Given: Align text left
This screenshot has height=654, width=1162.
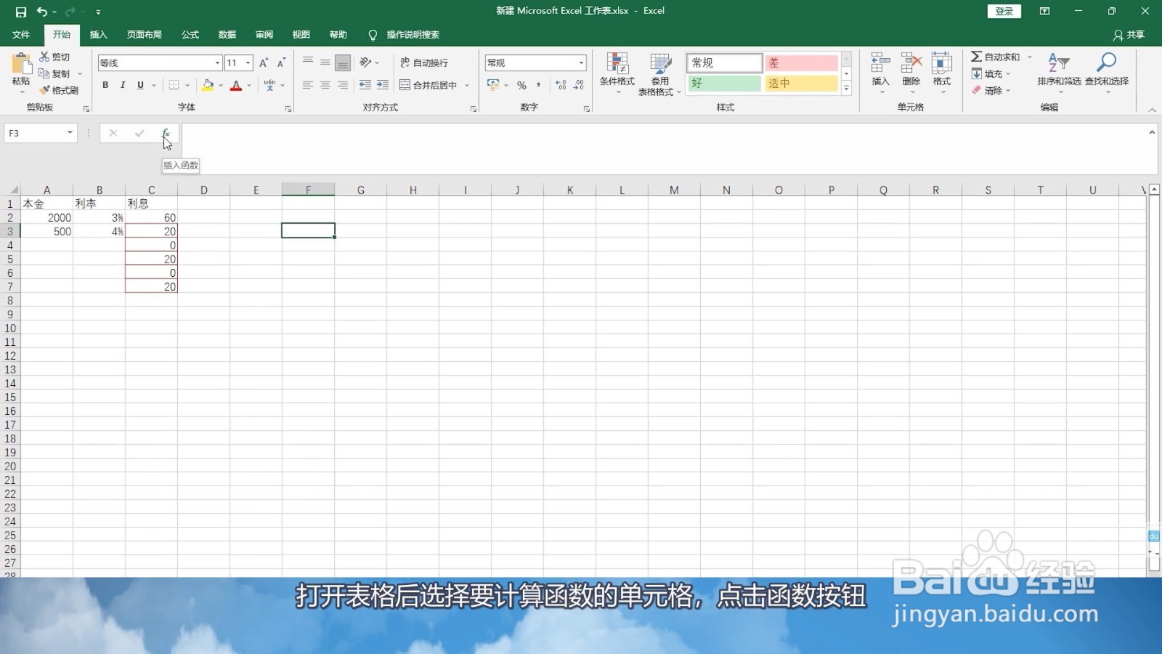Looking at the screenshot, I should pyautogui.click(x=308, y=85).
